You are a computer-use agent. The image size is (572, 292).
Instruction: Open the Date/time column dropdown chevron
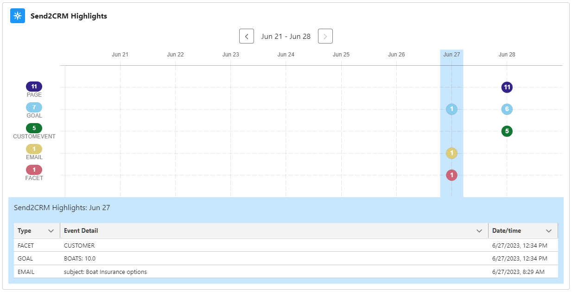(x=549, y=231)
